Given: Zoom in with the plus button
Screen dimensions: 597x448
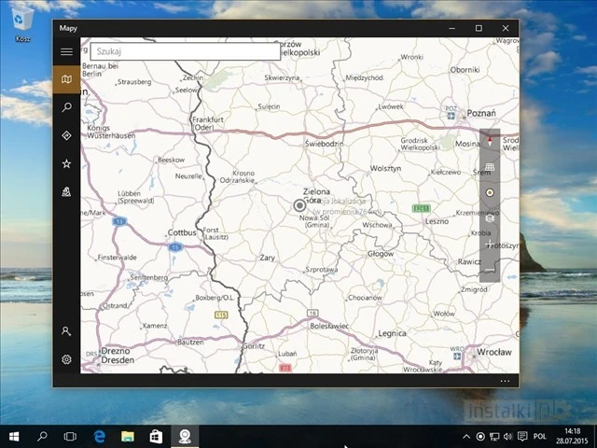Looking at the screenshot, I should (x=490, y=245).
